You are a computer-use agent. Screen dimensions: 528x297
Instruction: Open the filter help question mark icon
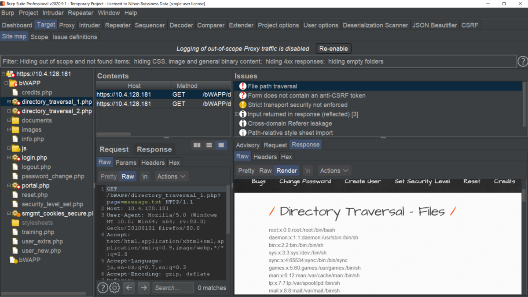click(523, 61)
